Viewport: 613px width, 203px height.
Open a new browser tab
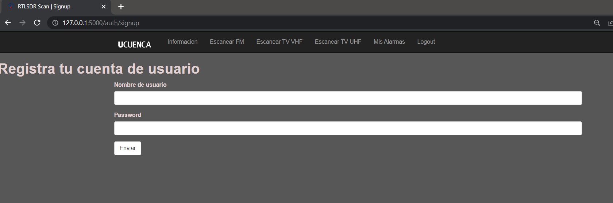121,7
